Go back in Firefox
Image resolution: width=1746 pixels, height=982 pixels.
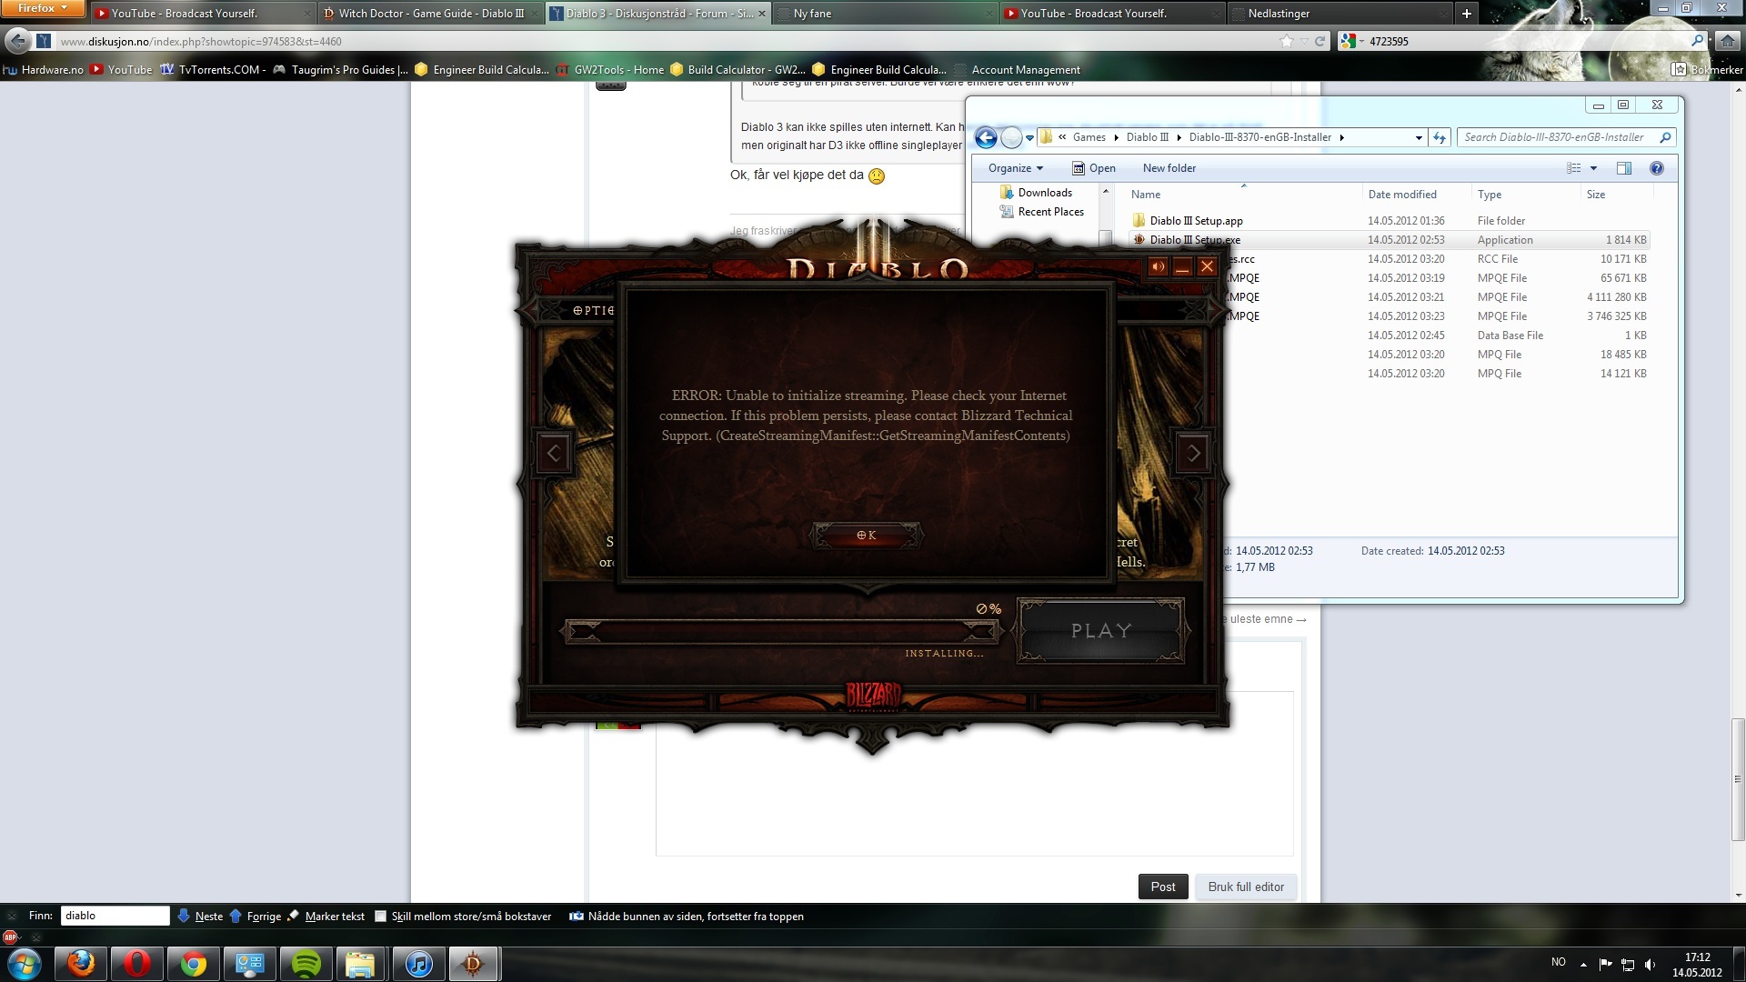click(17, 41)
